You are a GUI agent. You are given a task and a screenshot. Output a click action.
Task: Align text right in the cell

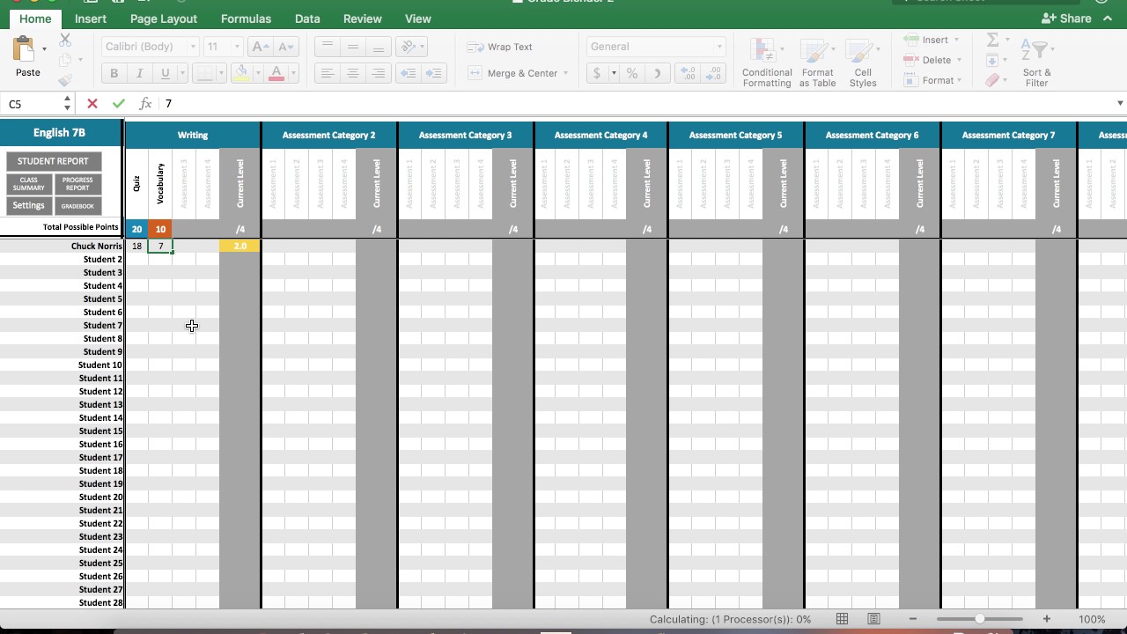tap(378, 73)
